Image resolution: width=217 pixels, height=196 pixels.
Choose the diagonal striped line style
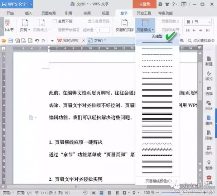157,155
